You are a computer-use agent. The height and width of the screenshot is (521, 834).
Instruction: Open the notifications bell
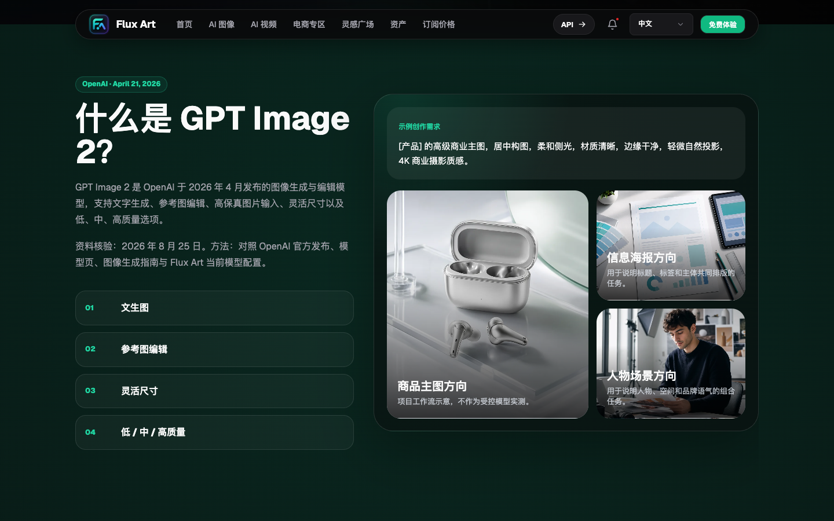pos(612,24)
